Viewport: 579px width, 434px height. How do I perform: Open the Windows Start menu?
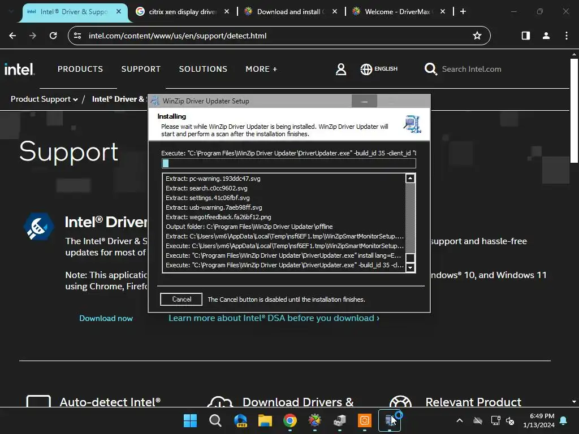(190, 420)
